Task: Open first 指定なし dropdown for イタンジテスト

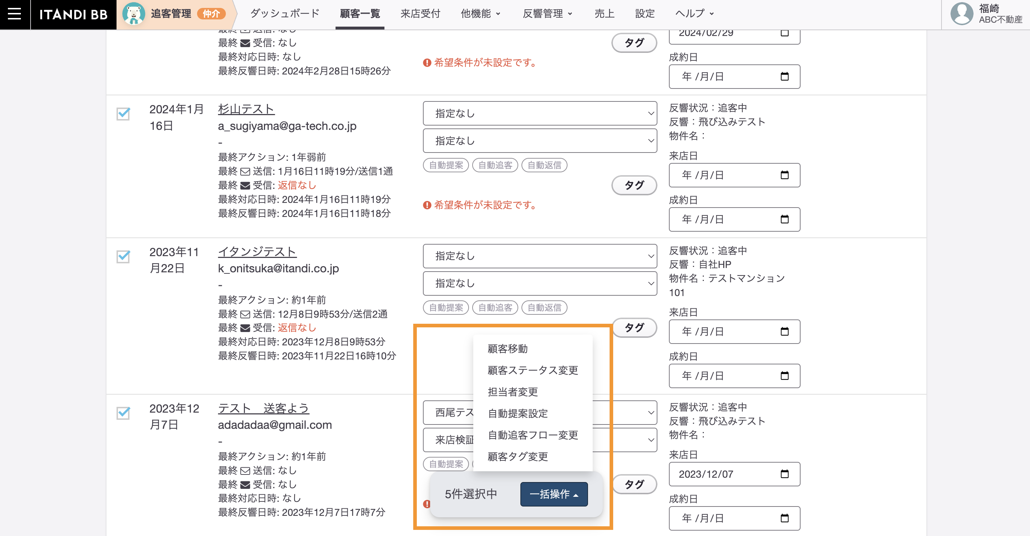Action: point(540,256)
